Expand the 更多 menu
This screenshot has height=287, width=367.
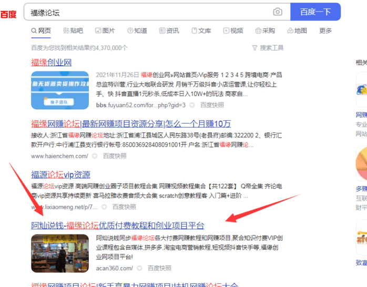coord(325,30)
